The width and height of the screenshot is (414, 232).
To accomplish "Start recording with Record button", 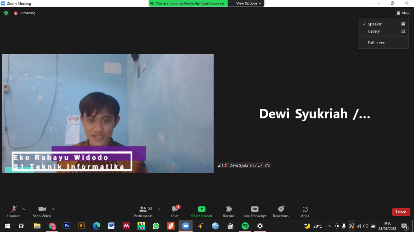I will coord(229,212).
